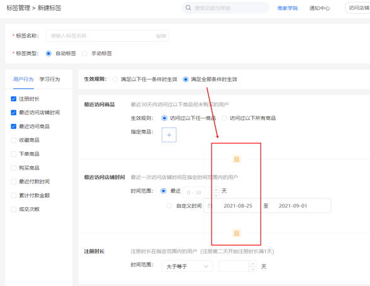The height and width of the screenshot is (286, 370).
Task: Add a product with plus box
Action: 169,135
